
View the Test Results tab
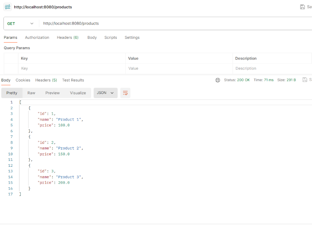click(x=73, y=80)
